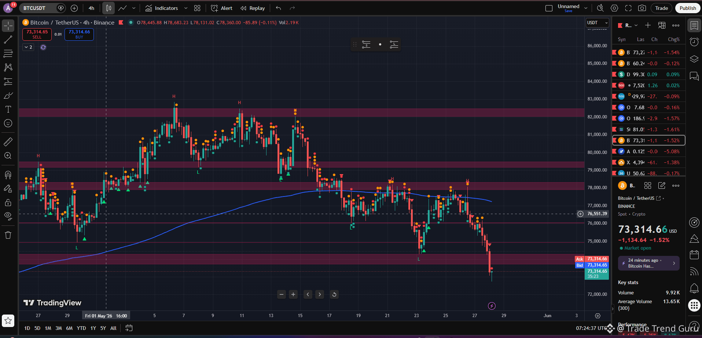Toggle the flag on the 99.30 watchlist row
Viewport: 702px width, 338px height.
(615, 74)
